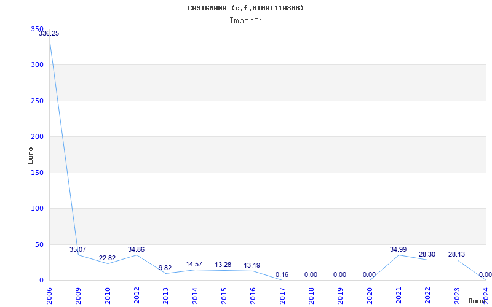Select the 14.57 data label

tap(194, 265)
